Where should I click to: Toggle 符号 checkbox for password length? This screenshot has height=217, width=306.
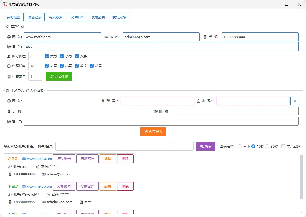click(92, 66)
